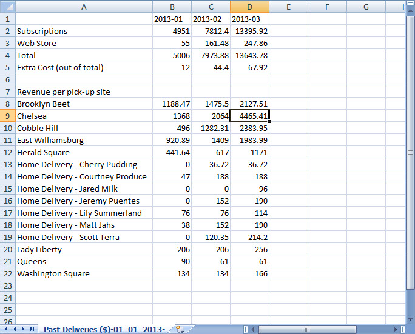The image size is (415, 334).
Task: Select Home Delivery - Matt Jahs cell
Action: click(x=84, y=225)
